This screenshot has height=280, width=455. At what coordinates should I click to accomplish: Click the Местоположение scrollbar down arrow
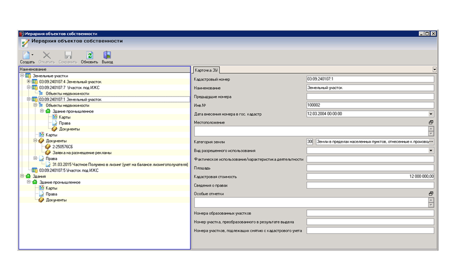431,134
